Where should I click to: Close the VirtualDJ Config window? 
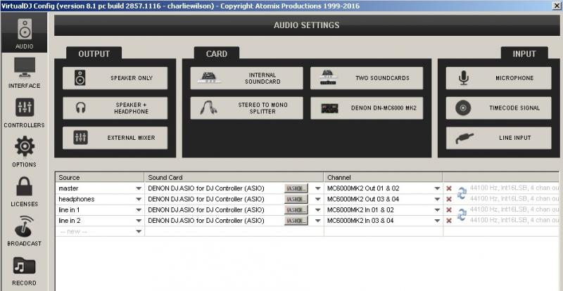(x=557, y=6)
